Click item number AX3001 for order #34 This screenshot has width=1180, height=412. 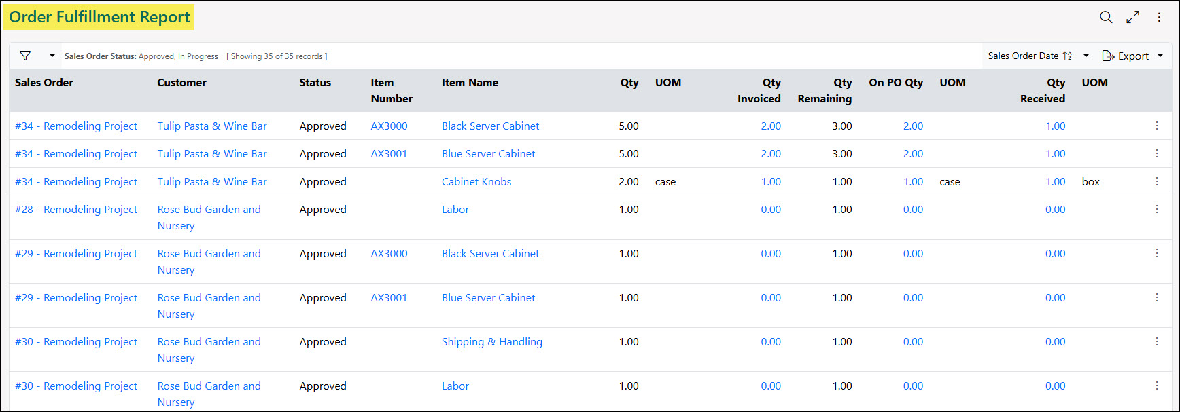(x=389, y=153)
